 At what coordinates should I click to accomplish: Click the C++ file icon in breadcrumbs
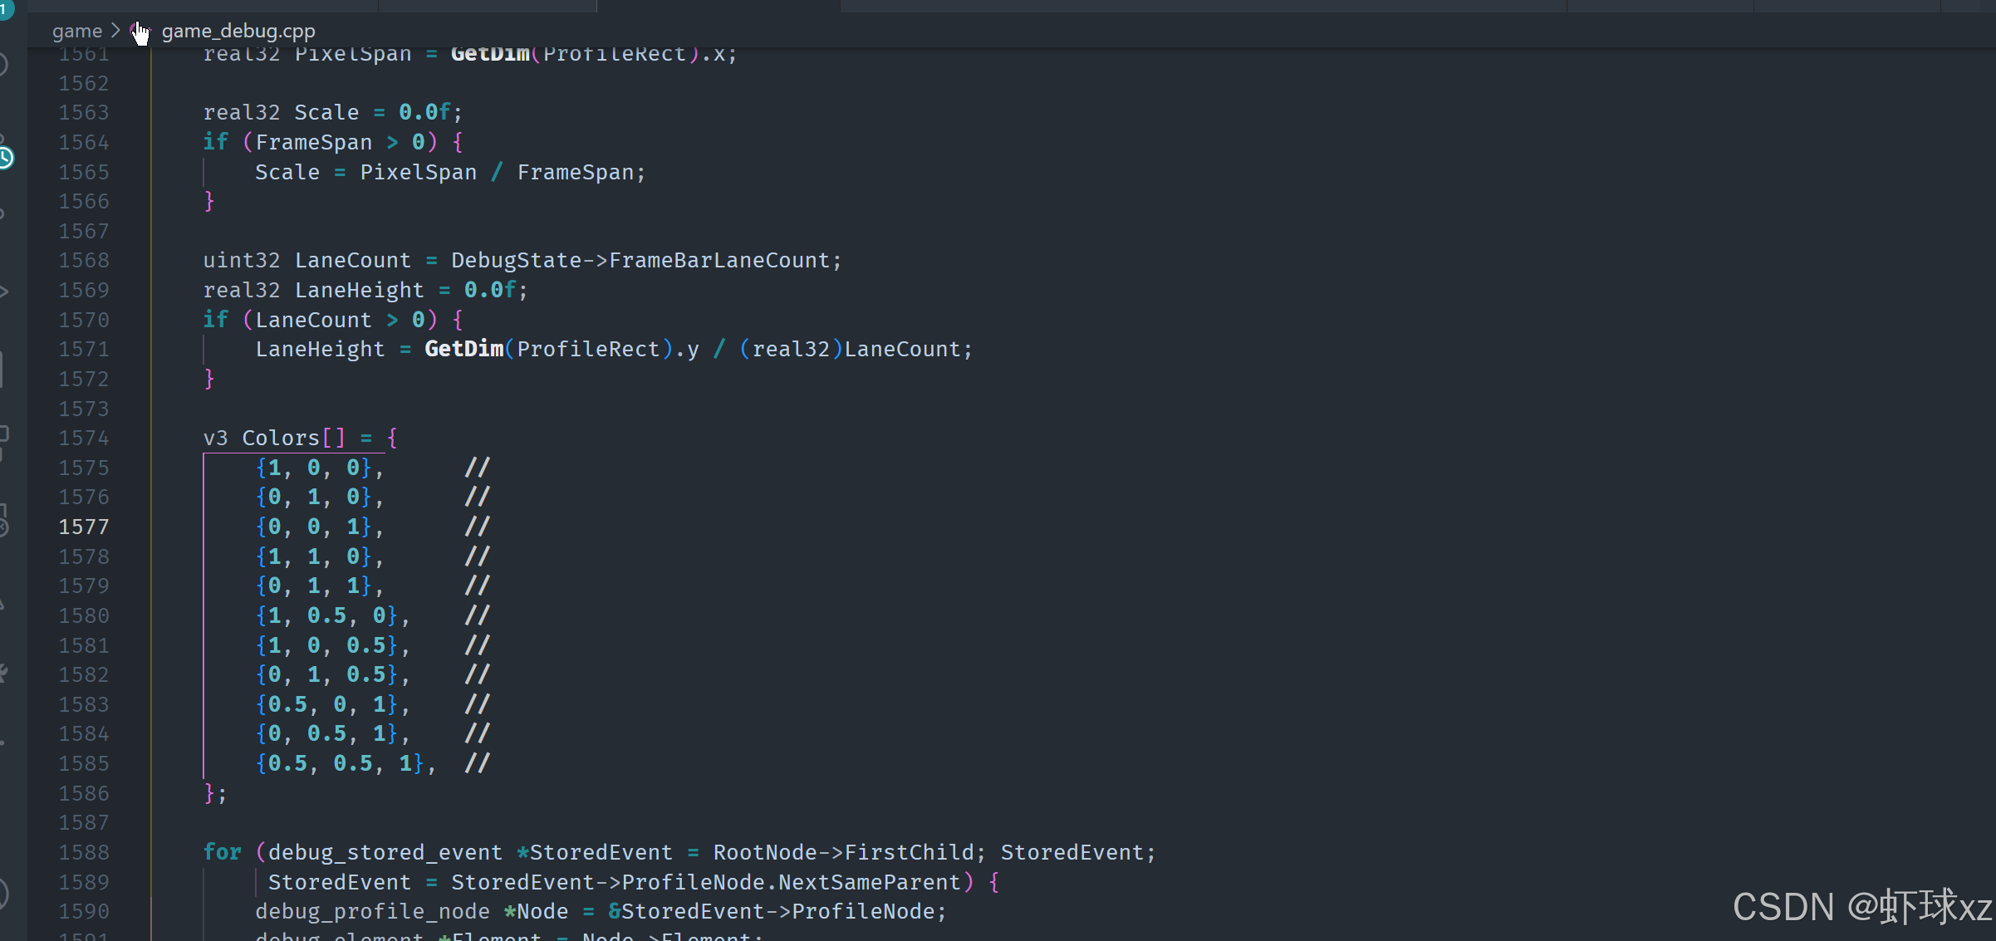[x=139, y=31]
